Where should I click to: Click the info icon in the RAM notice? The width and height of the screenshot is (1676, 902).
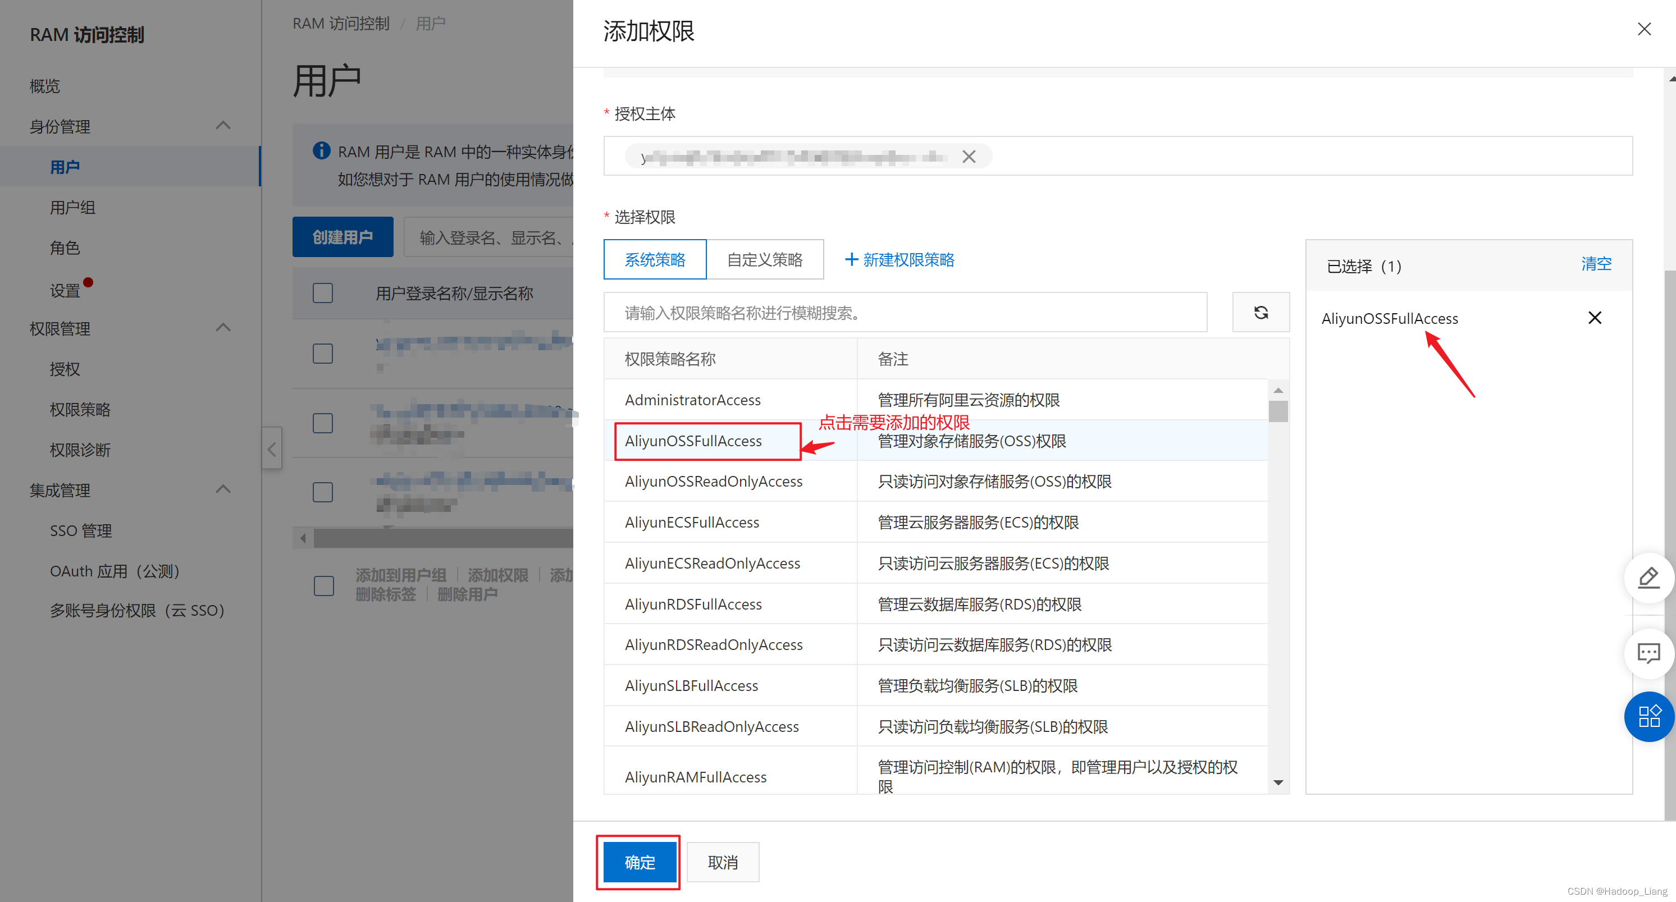321,151
